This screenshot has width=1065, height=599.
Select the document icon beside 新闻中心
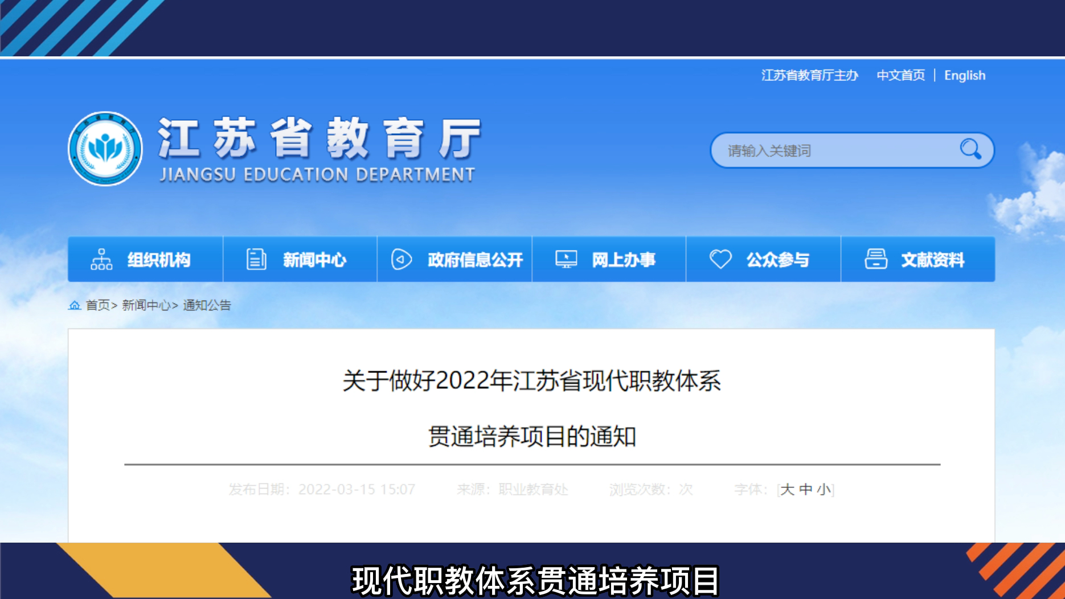(257, 259)
